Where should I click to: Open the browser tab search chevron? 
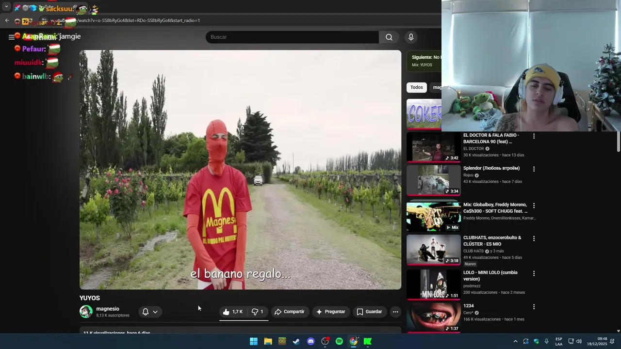click(x=6, y=7)
